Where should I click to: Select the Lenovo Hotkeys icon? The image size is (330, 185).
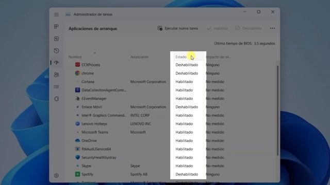pyautogui.click(x=77, y=123)
